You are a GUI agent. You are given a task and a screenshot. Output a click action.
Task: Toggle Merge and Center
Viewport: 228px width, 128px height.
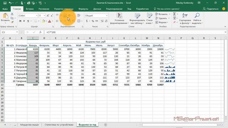pyautogui.click(x=79, y=21)
